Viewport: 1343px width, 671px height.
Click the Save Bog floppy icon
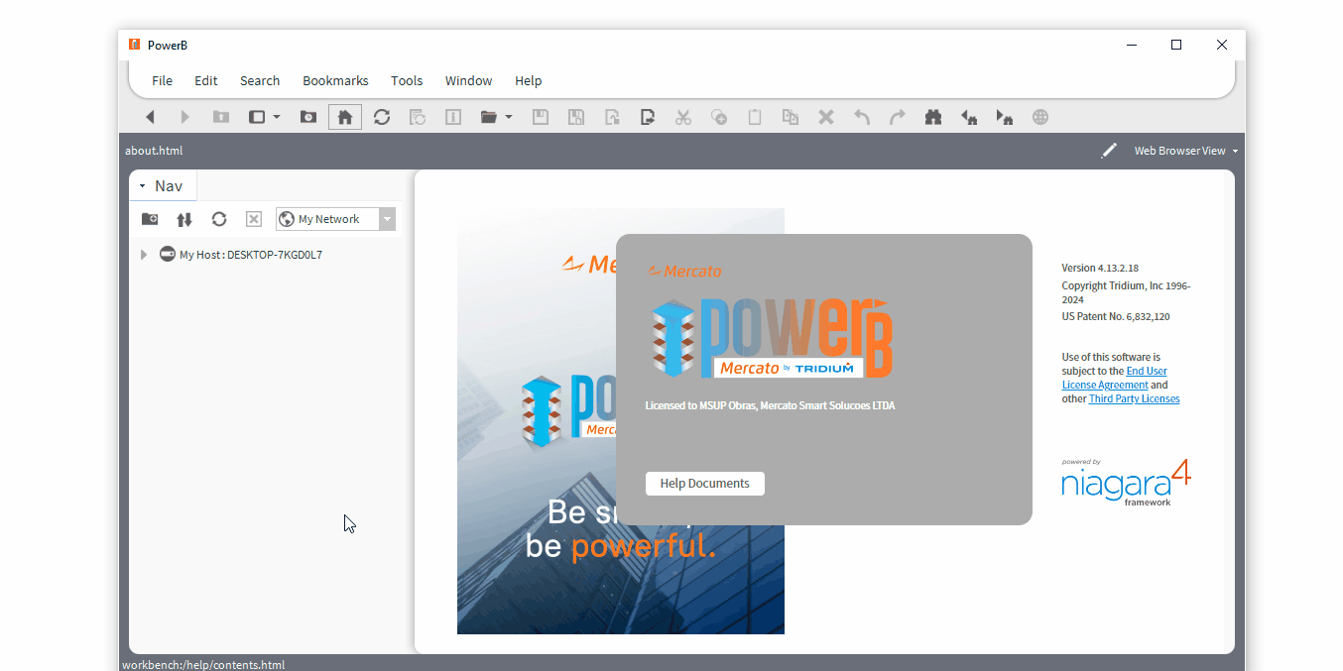pos(575,117)
